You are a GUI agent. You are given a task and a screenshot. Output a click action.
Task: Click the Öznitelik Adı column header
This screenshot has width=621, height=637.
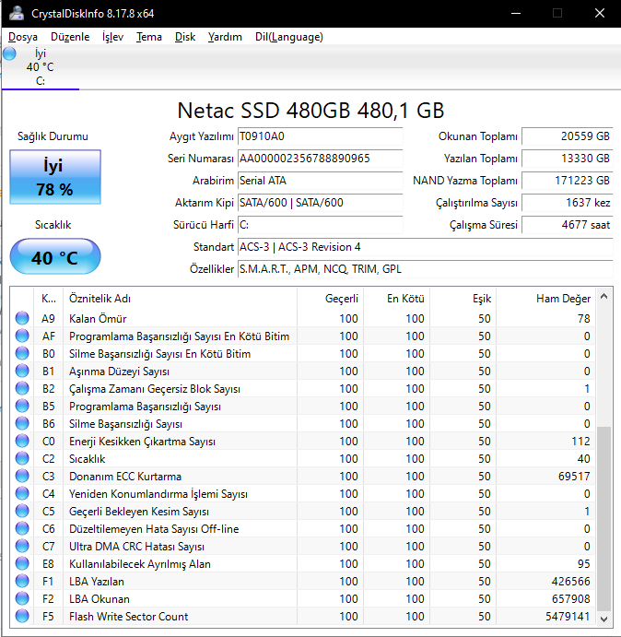100,299
